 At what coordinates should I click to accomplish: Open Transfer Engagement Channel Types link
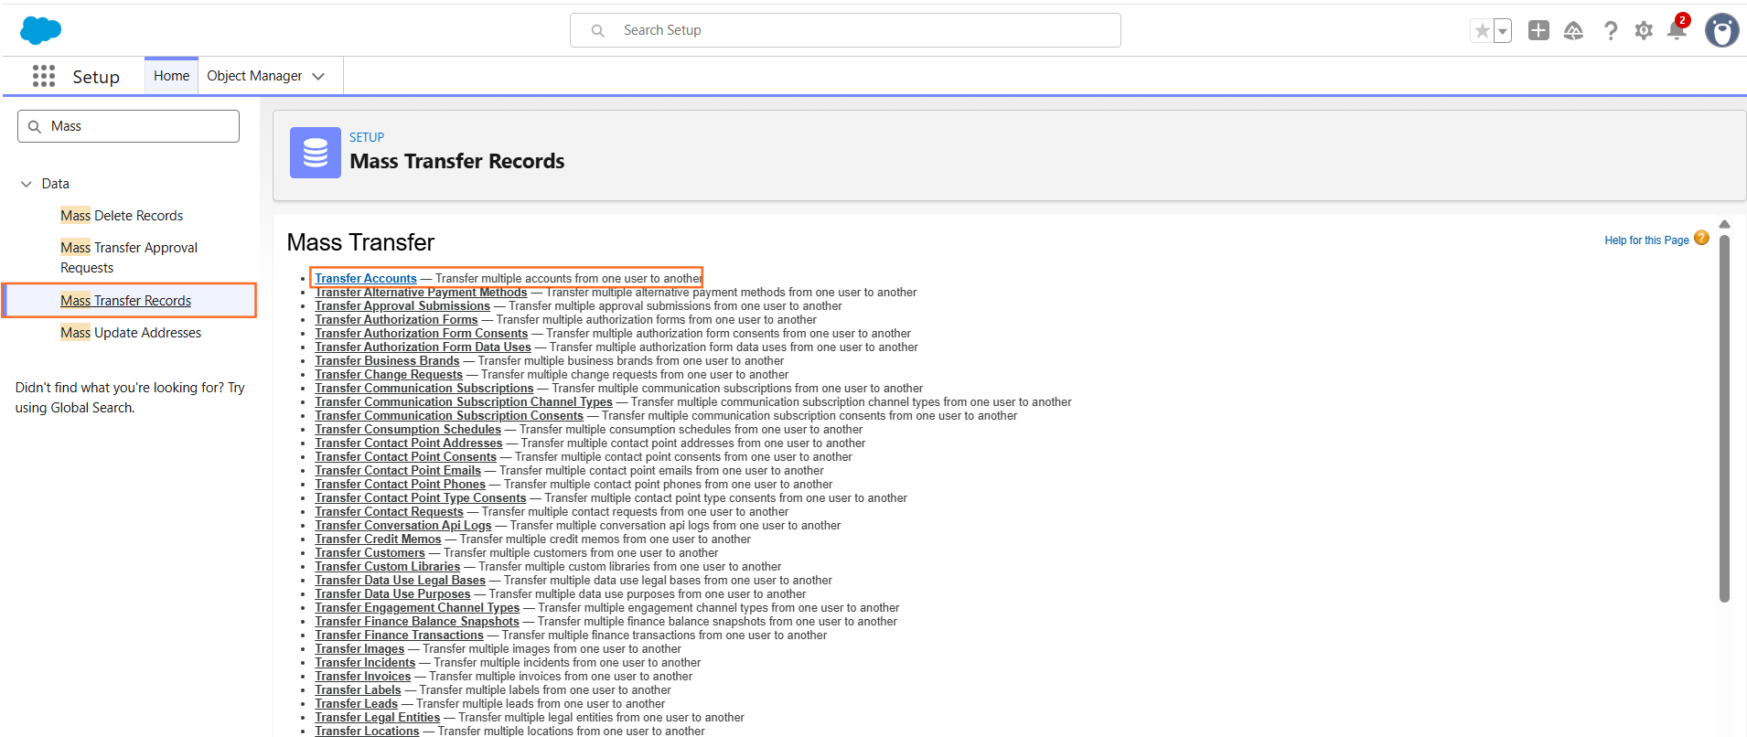[417, 608]
